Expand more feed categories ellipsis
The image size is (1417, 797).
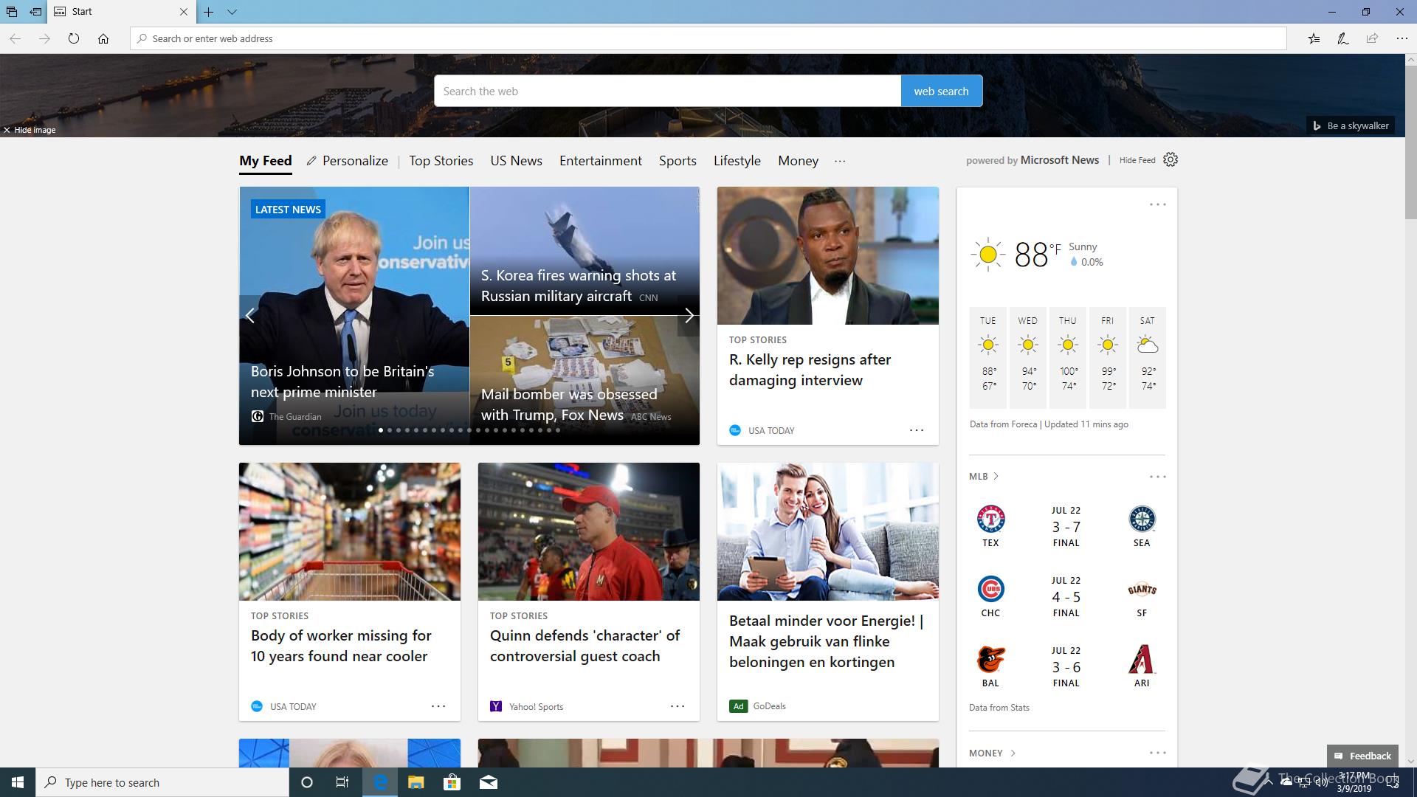(840, 161)
